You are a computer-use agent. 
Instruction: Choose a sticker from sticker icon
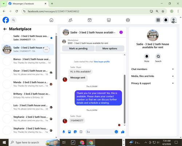[x=75, y=132]
